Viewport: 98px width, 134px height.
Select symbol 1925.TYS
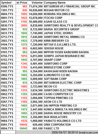7,113
